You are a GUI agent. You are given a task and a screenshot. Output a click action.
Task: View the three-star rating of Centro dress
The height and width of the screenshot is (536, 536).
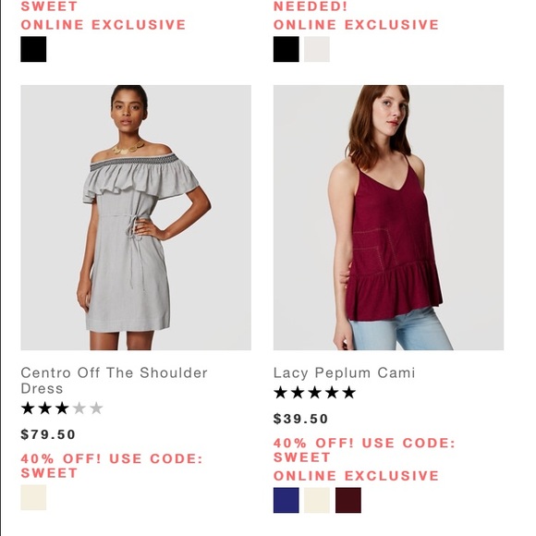coord(62,408)
